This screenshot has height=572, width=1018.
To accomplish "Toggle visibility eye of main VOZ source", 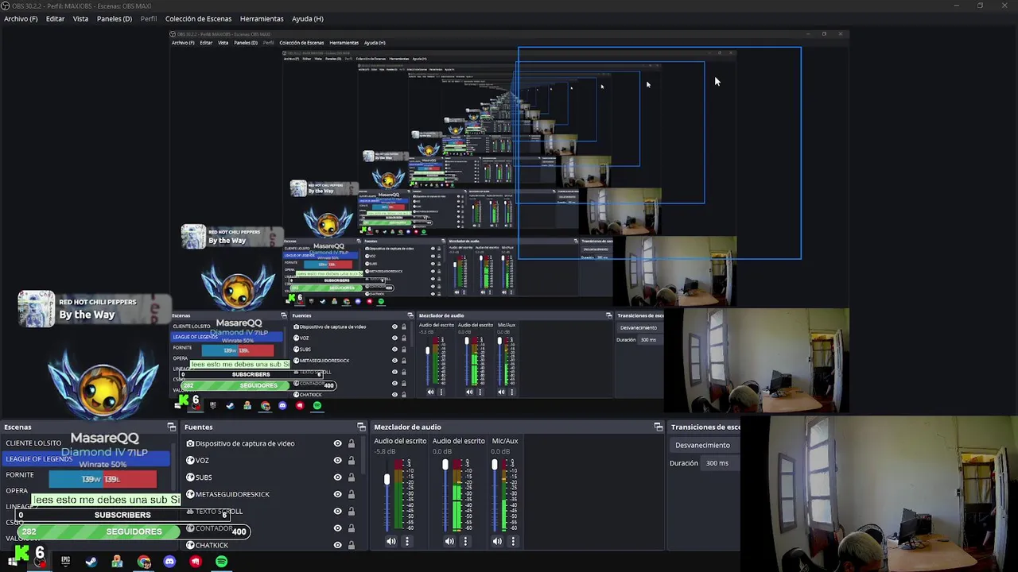I will (337, 460).
